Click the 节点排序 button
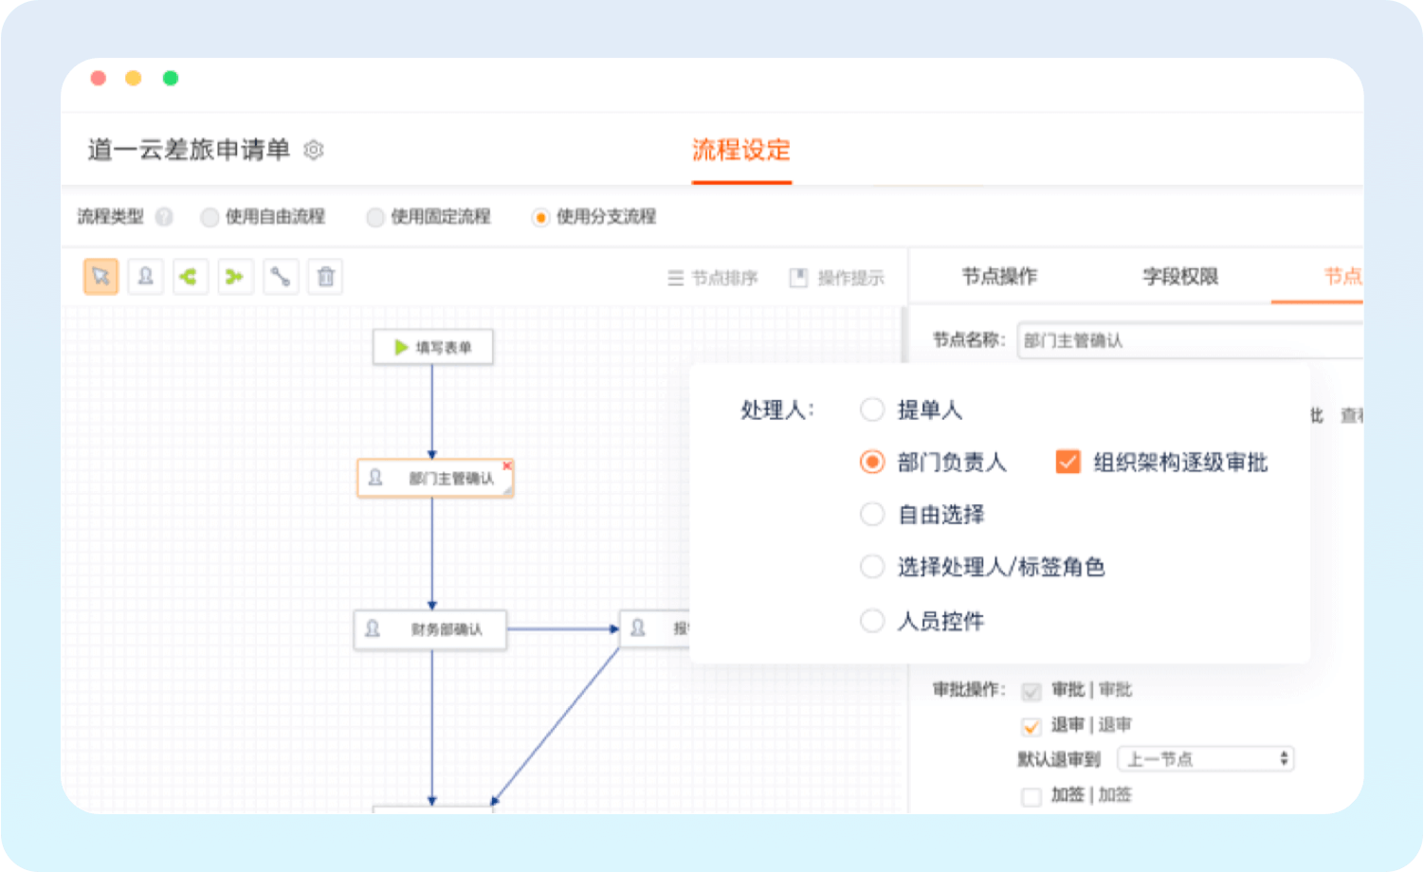Screen dimensions: 1424x872 (x=713, y=278)
